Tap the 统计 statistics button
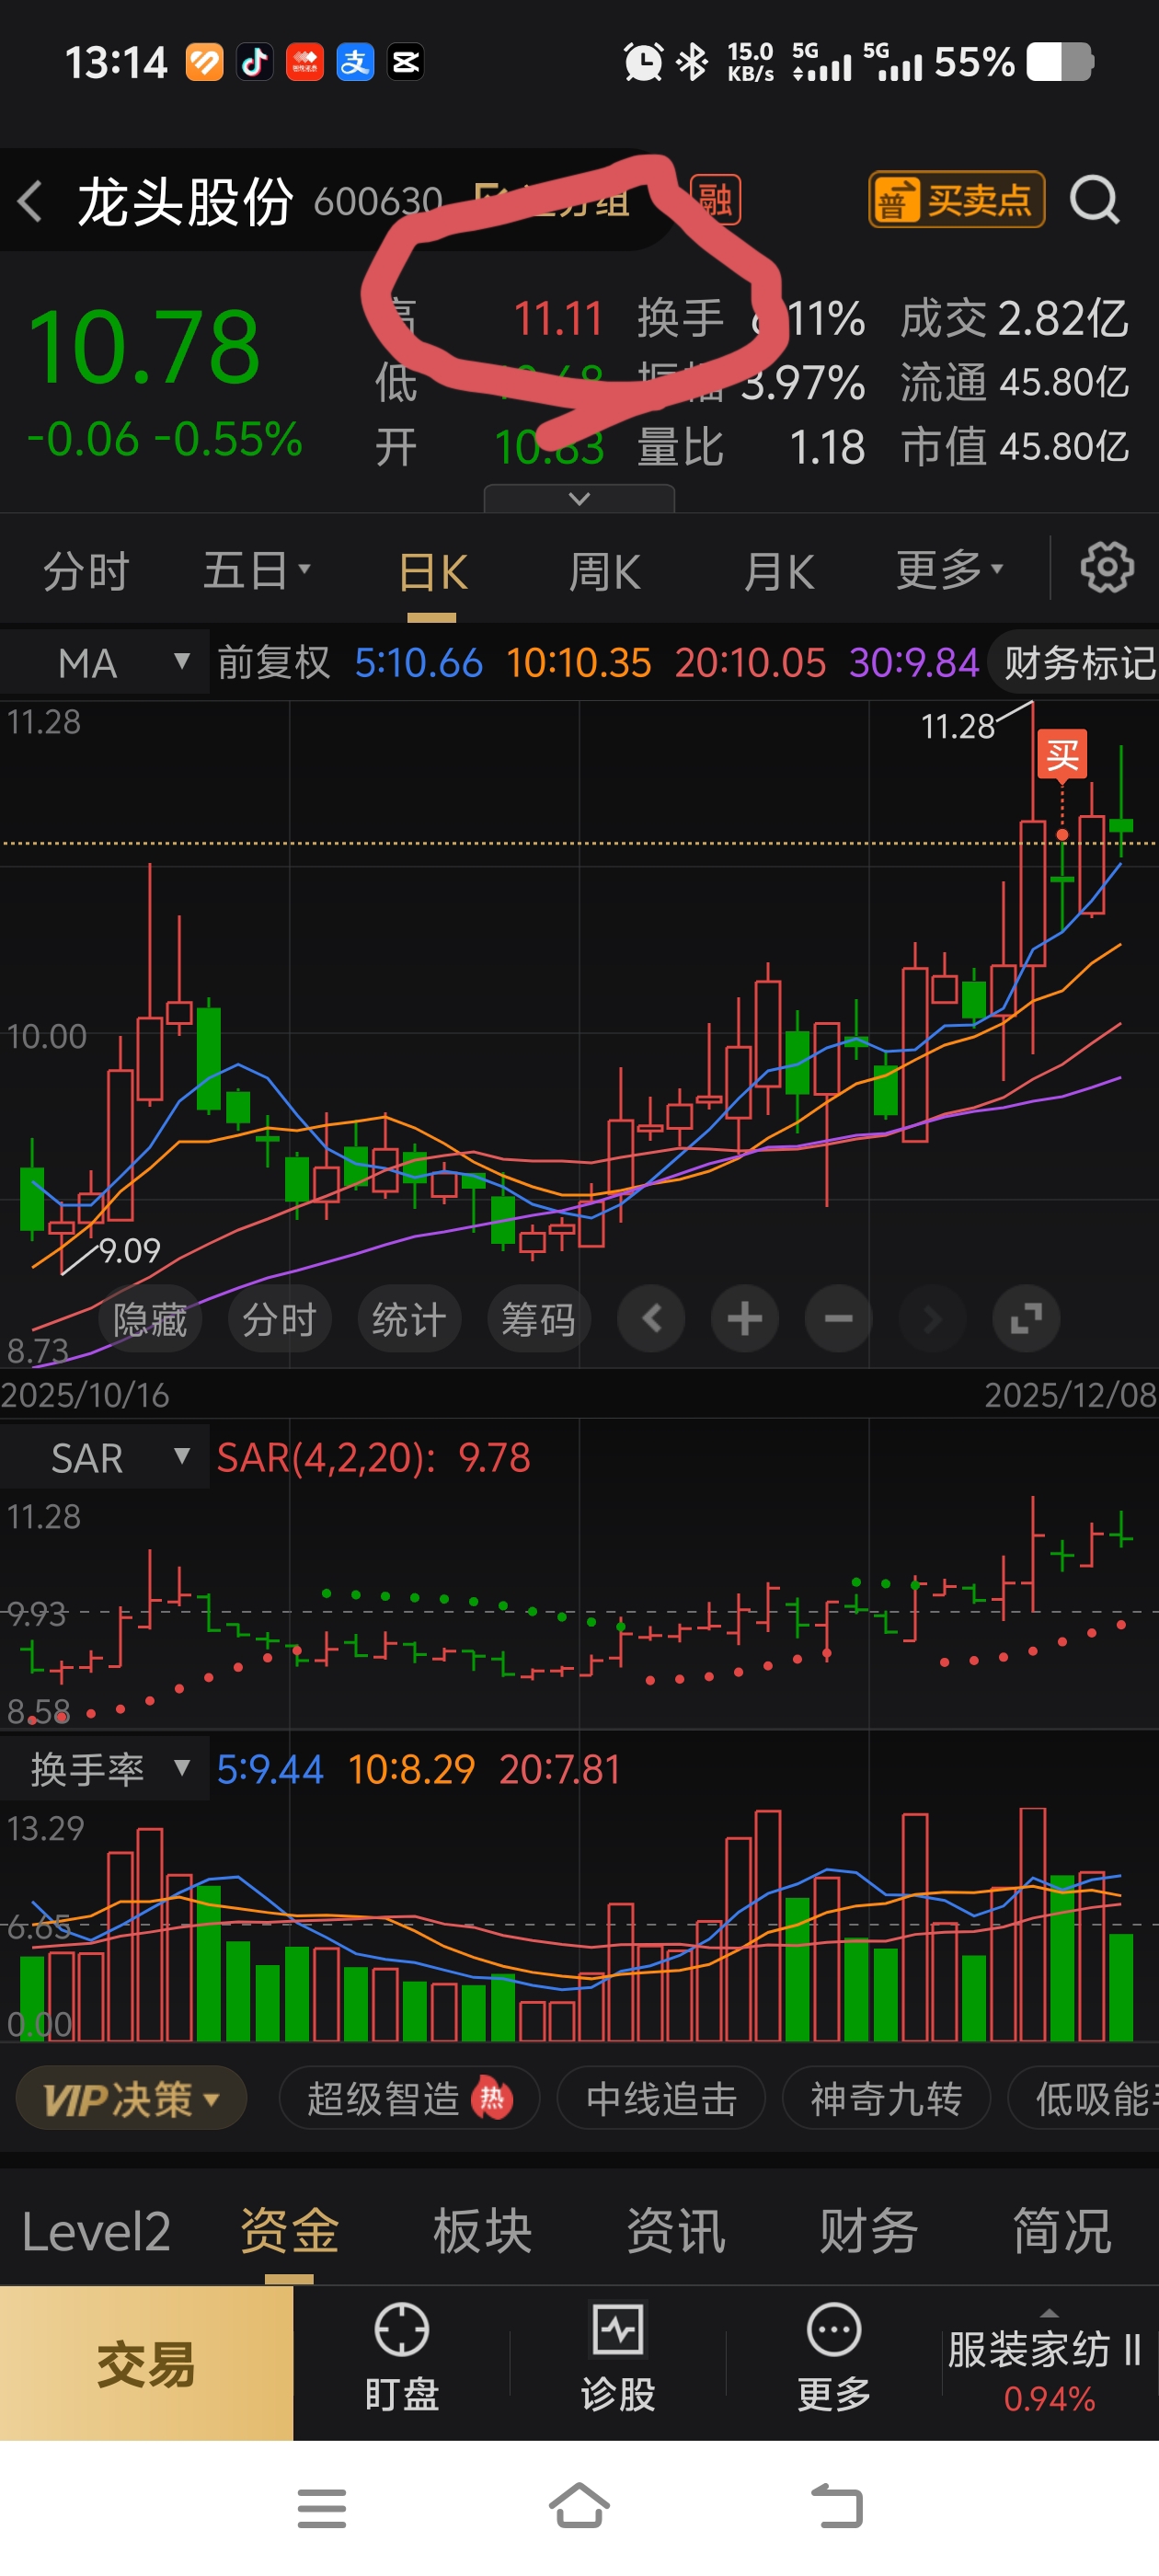This screenshot has width=1159, height=2576. (409, 1319)
